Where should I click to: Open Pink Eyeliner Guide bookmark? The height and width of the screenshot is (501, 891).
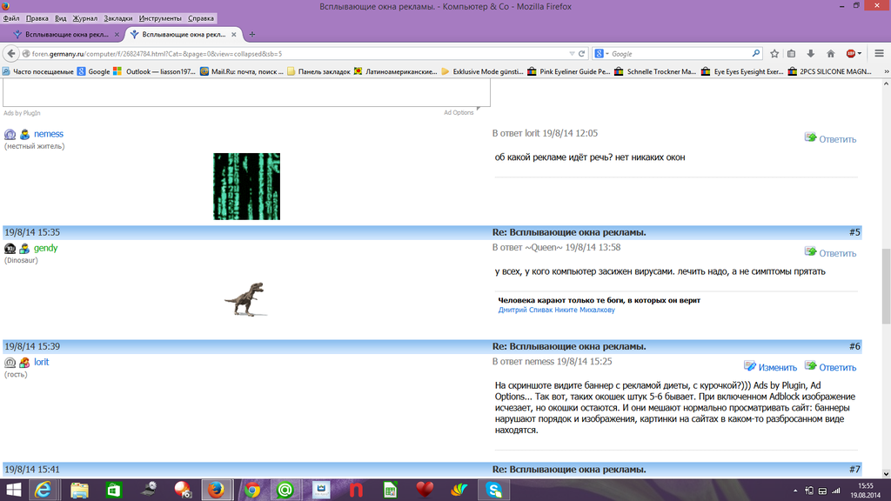coord(569,71)
